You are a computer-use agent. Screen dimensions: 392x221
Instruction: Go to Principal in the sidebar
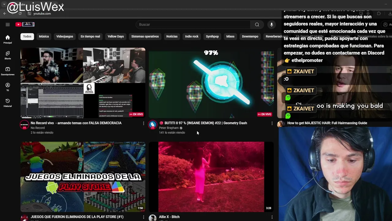click(x=8, y=39)
